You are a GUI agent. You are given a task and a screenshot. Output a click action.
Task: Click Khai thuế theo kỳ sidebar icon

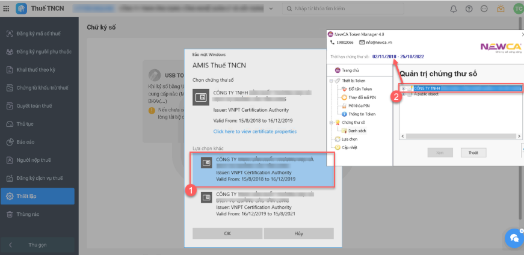(10, 70)
